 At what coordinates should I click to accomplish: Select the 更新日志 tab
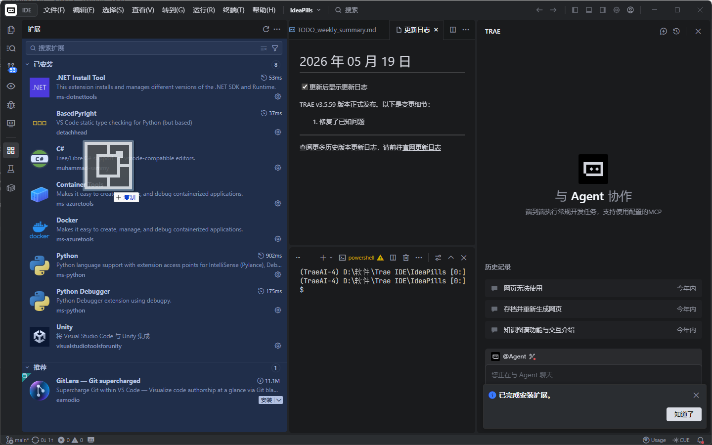pyautogui.click(x=417, y=30)
